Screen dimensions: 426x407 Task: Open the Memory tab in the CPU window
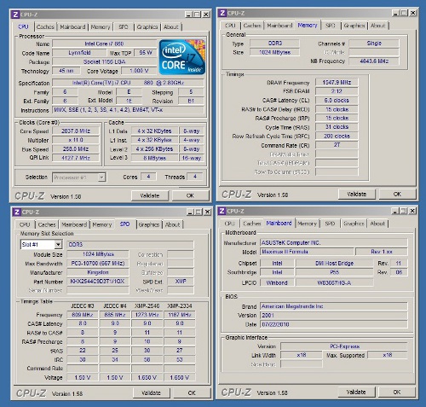[x=101, y=27]
